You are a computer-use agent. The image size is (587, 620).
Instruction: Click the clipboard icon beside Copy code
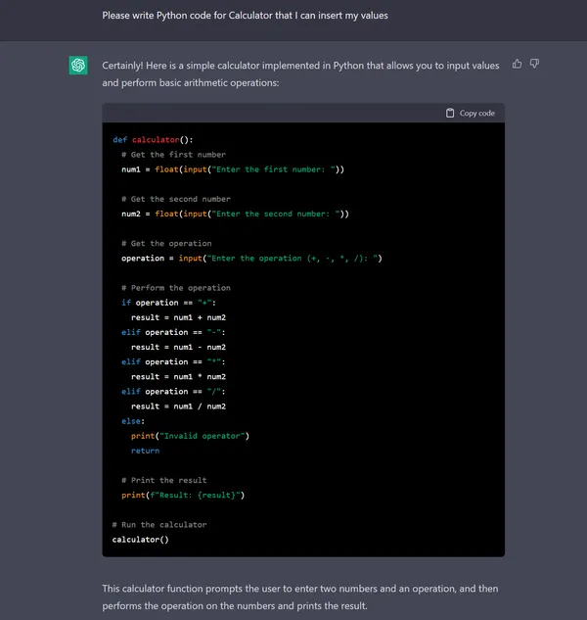[450, 113]
